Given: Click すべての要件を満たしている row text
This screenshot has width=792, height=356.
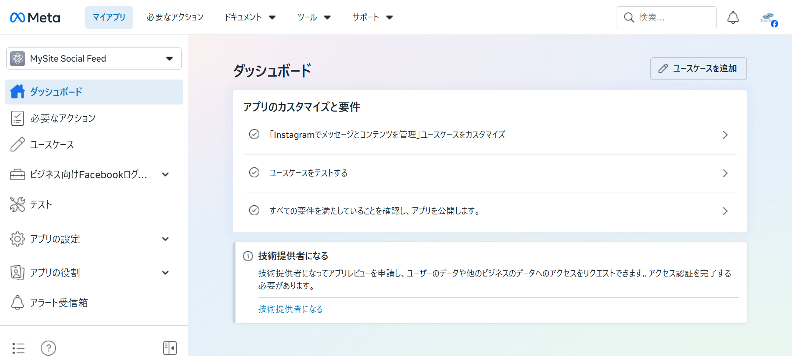Looking at the screenshot, I should pos(374,211).
